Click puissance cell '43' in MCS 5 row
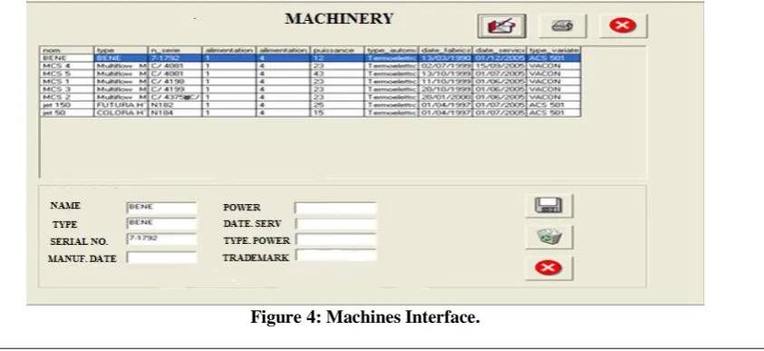 tap(337, 73)
